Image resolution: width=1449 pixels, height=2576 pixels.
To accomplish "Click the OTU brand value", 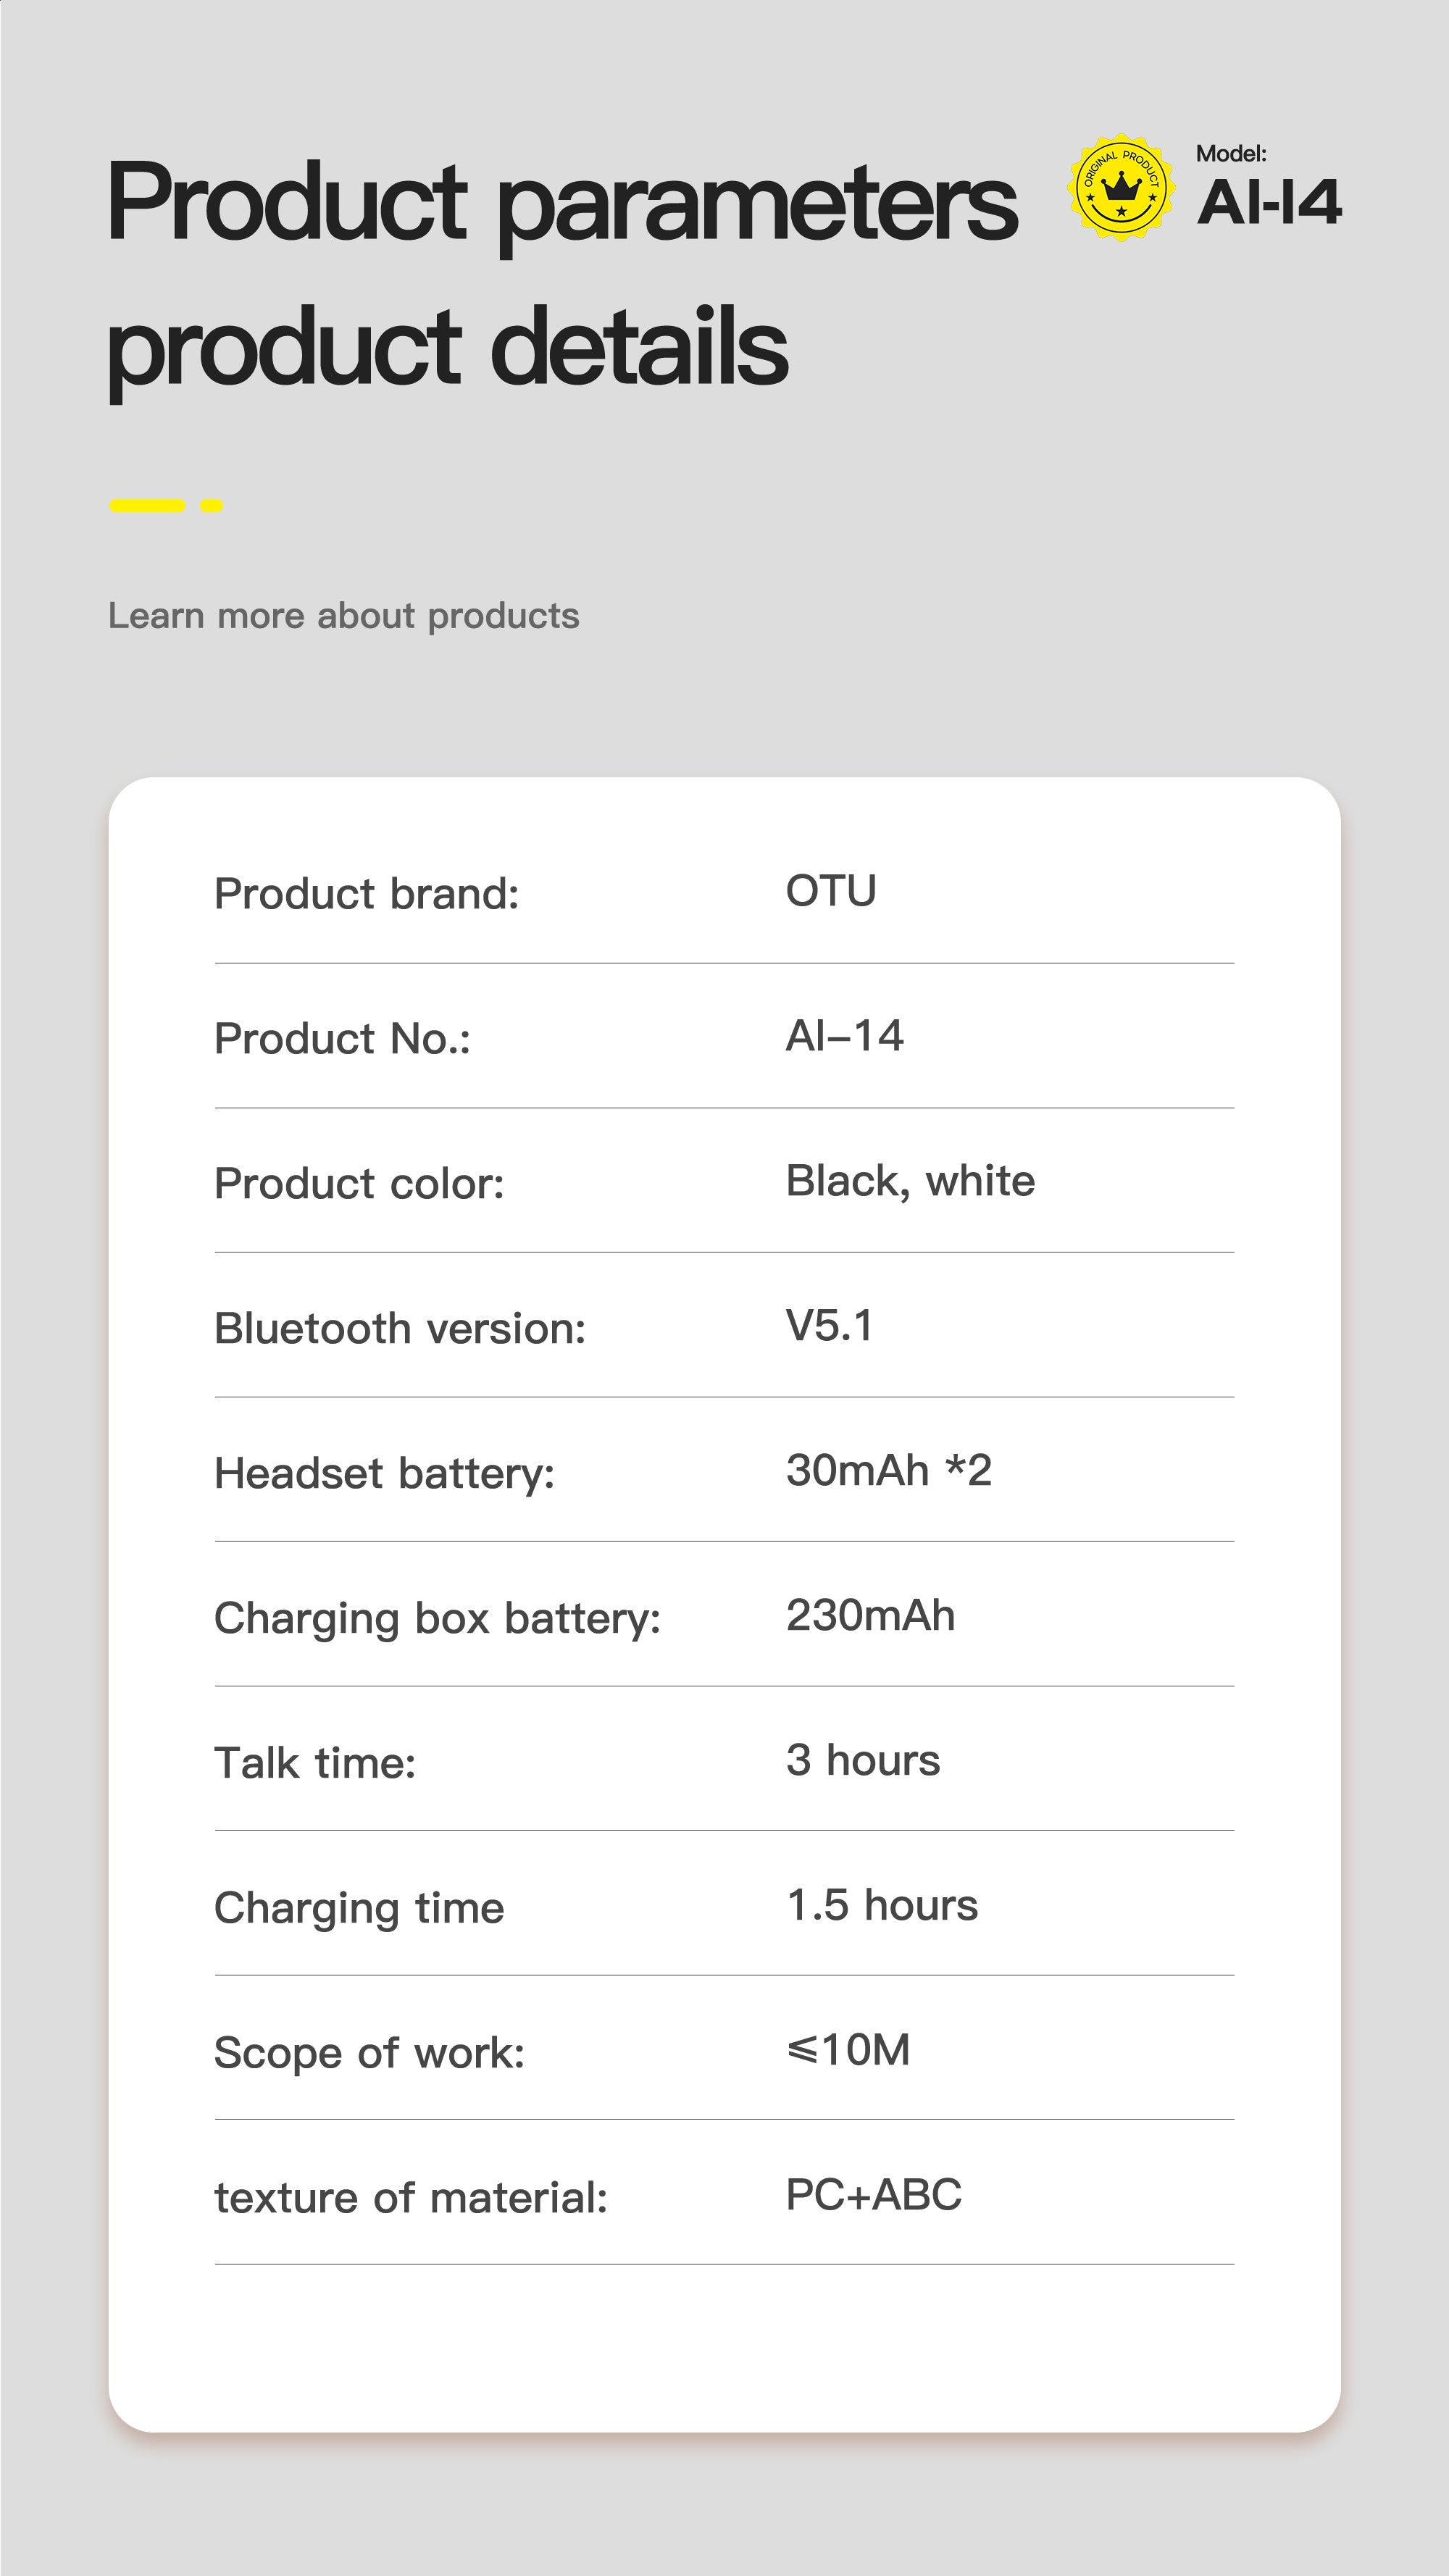I will pyautogui.click(x=830, y=891).
